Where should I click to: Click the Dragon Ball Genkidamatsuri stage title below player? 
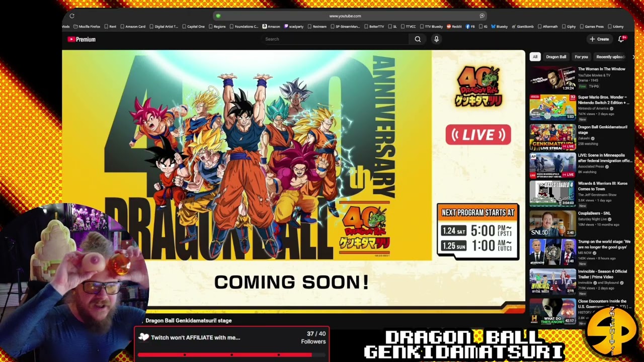(x=189, y=321)
